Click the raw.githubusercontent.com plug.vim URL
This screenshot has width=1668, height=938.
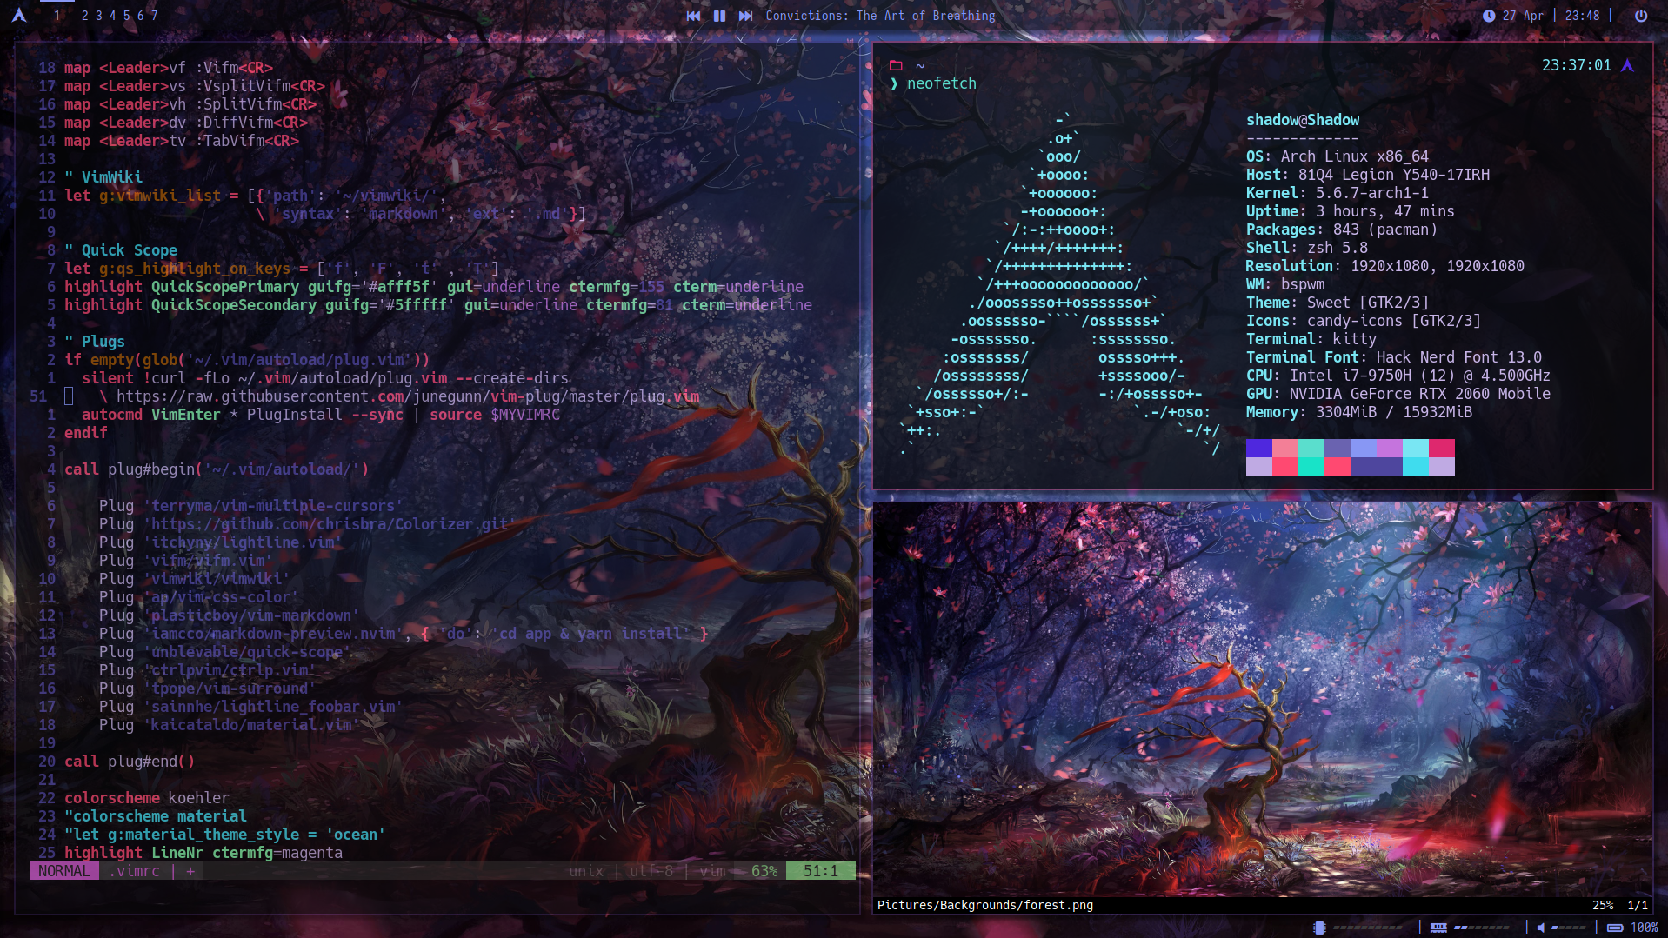coord(408,396)
